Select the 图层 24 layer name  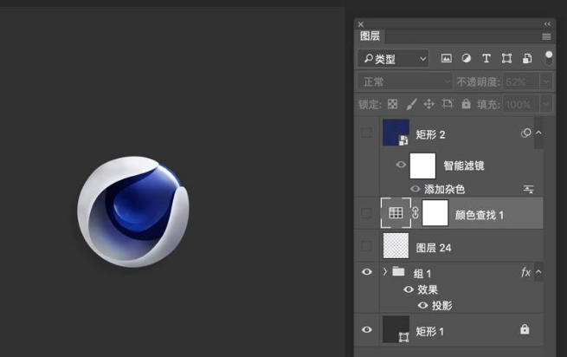click(x=434, y=248)
